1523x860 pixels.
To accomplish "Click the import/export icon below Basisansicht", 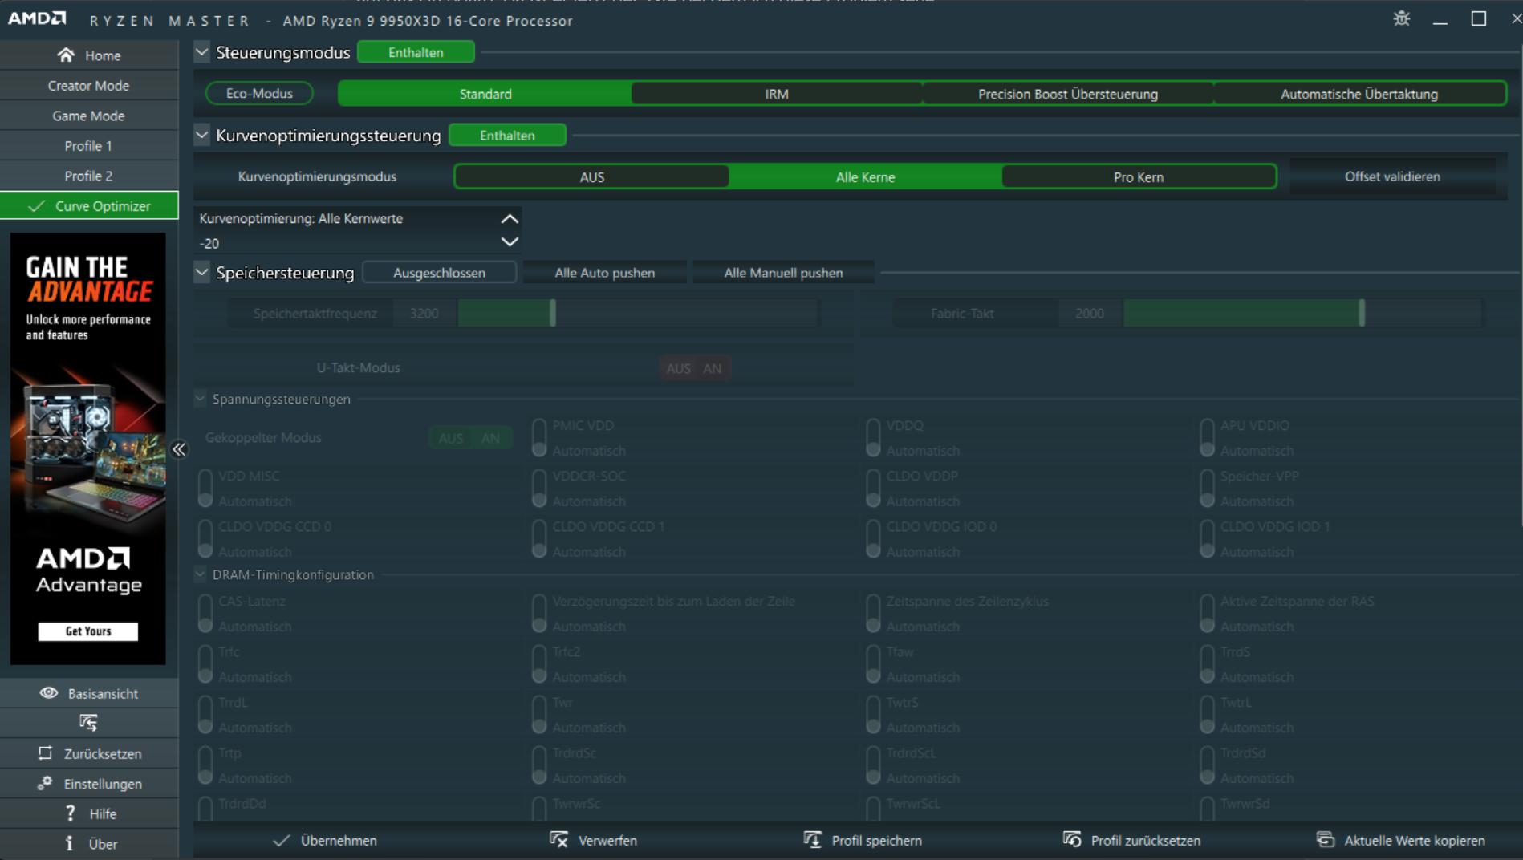I will 88,723.
